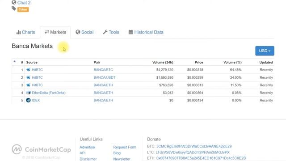The width and height of the screenshot is (286, 161).
Task: Switch to the Charts tab
Action: (26, 32)
